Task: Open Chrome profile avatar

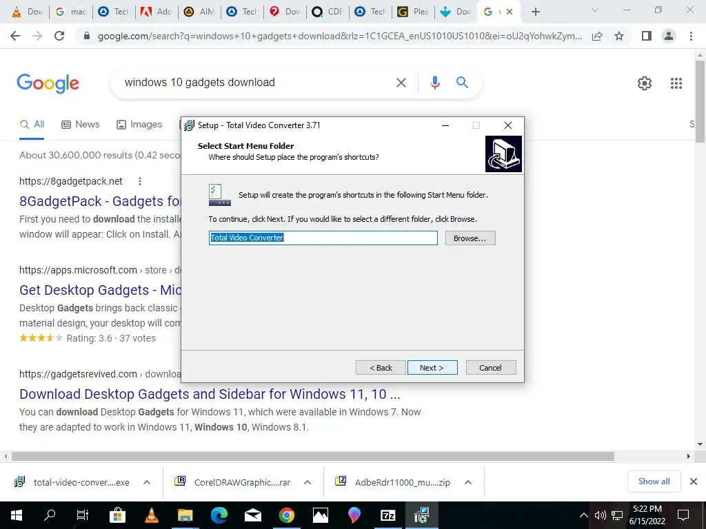Action: (669, 36)
